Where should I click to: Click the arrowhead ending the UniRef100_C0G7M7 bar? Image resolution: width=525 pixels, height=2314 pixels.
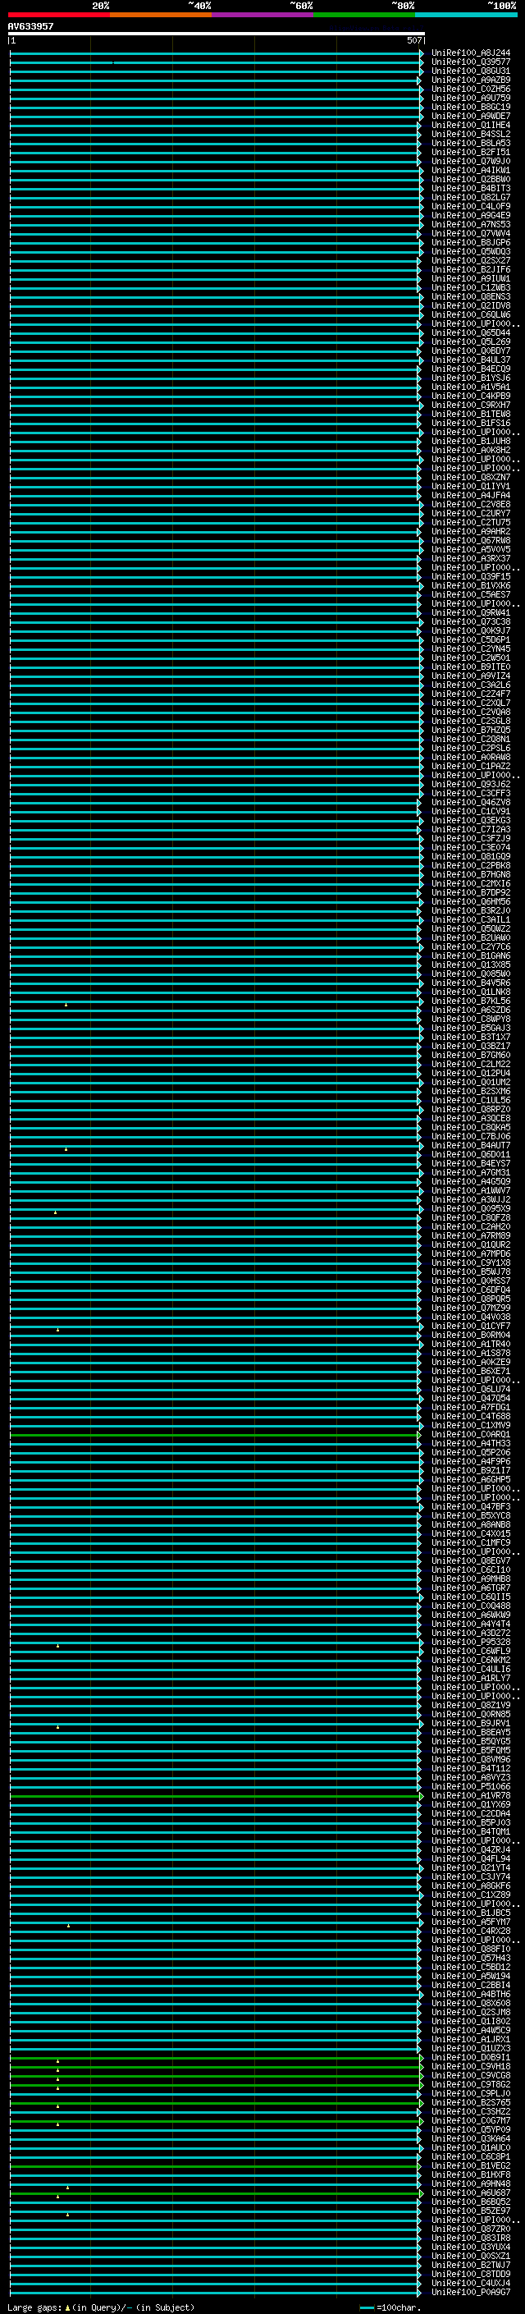point(421,2121)
